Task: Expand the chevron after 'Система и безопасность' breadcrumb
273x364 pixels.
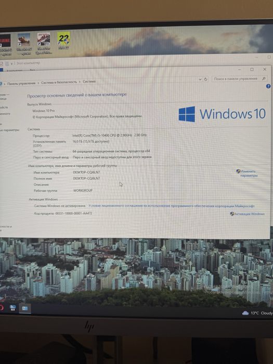Action: (80, 82)
